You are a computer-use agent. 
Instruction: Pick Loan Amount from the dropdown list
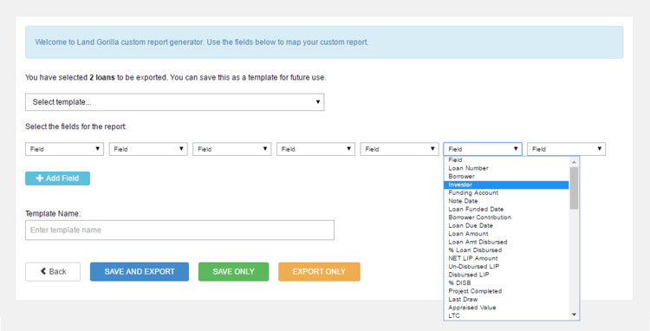coord(506,234)
